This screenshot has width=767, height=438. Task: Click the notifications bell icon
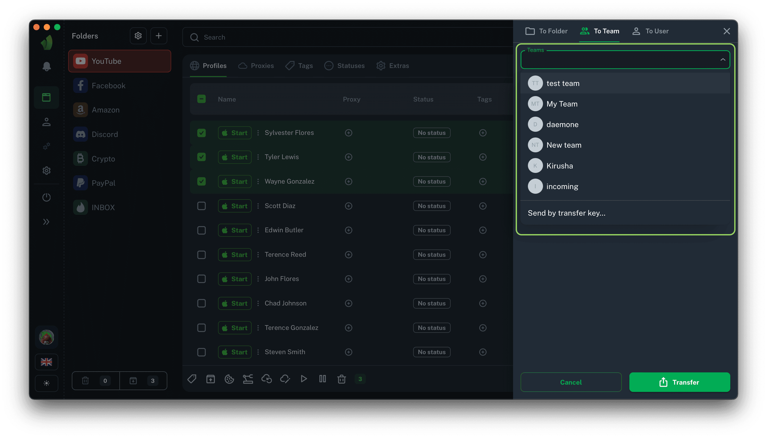coord(46,66)
